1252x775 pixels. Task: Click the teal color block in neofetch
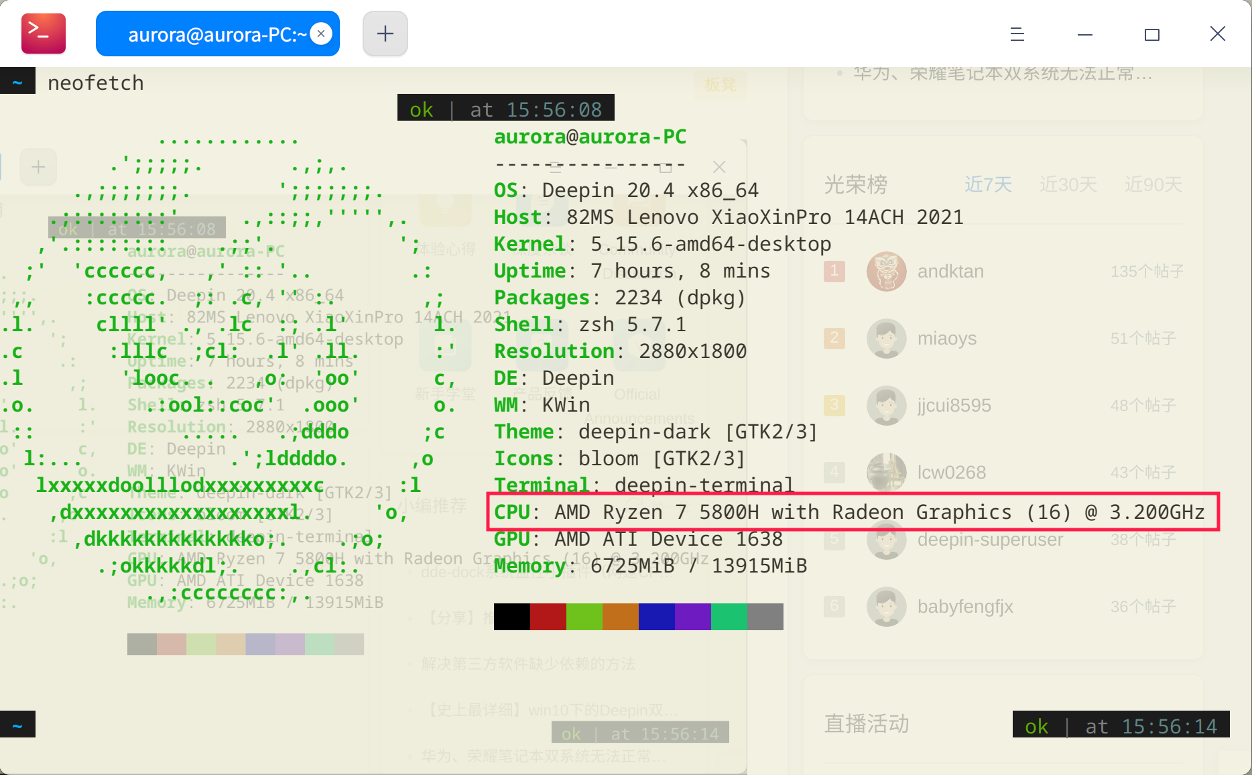[729, 617]
